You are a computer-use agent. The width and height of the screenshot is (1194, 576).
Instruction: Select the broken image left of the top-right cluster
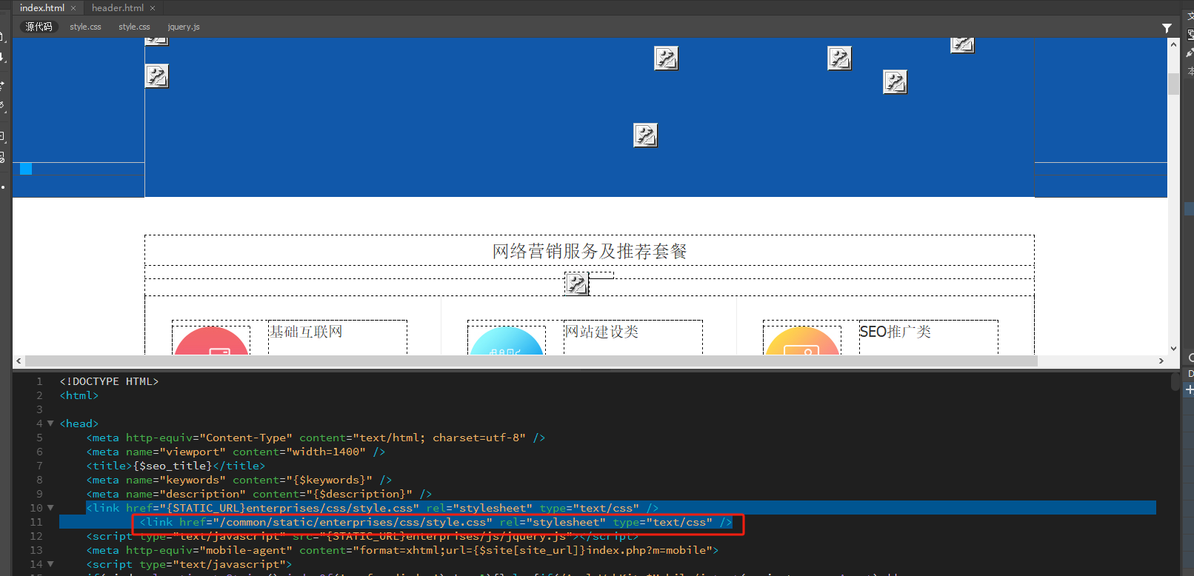point(839,58)
